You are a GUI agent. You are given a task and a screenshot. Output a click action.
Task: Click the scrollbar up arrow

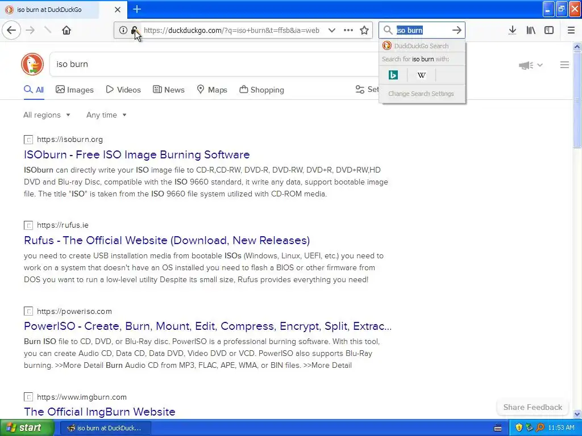[x=577, y=47]
